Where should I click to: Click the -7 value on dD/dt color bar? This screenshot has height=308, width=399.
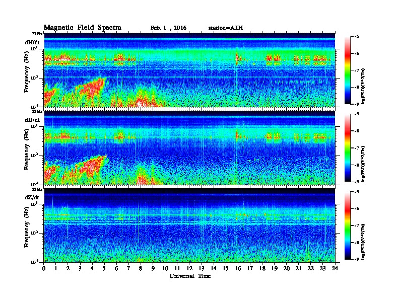(x=357, y=147)
